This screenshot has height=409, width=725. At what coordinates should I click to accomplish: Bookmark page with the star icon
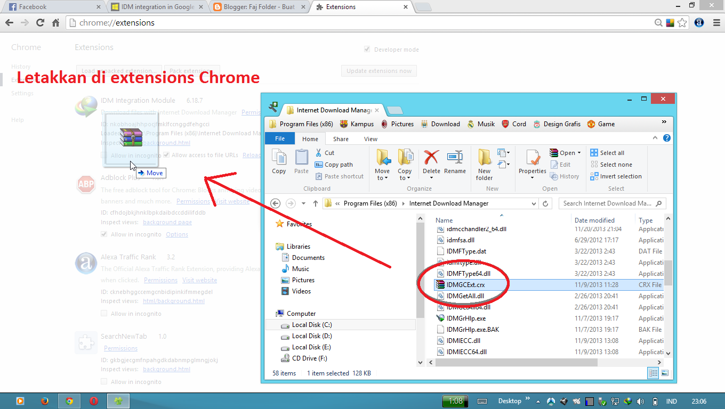tap(682, 23)
